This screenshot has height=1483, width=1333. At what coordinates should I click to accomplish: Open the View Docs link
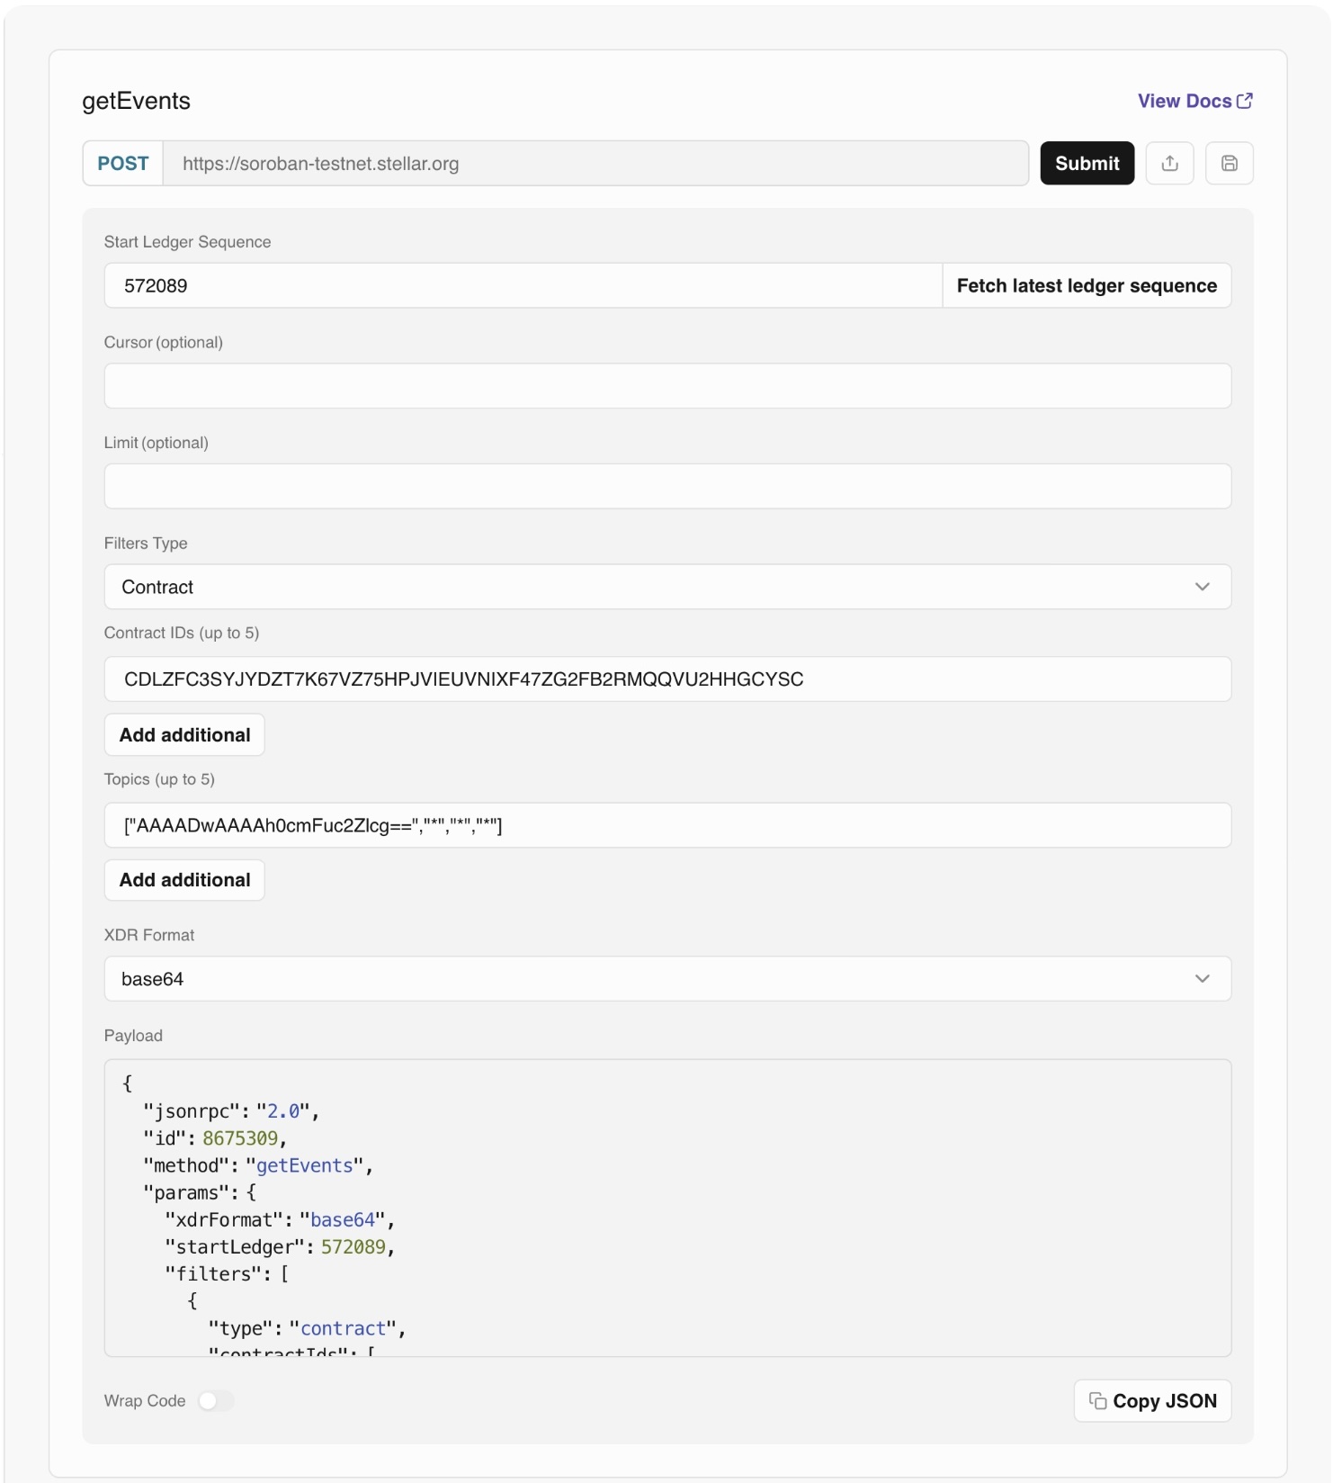[x=1184, y=101]
